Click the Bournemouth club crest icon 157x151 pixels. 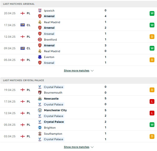tap(40, 92)
